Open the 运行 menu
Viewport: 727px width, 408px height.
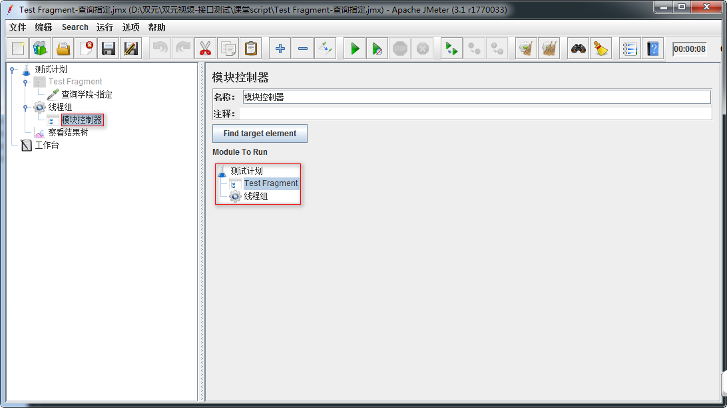105,27
